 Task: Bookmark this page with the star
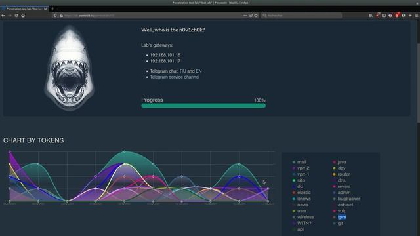click(x=256, y=16)
